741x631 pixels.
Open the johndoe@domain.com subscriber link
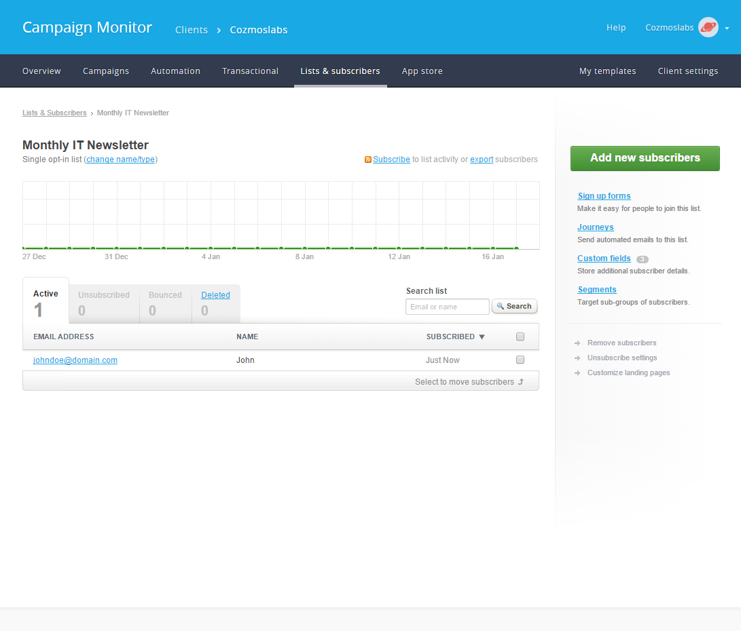75,360
